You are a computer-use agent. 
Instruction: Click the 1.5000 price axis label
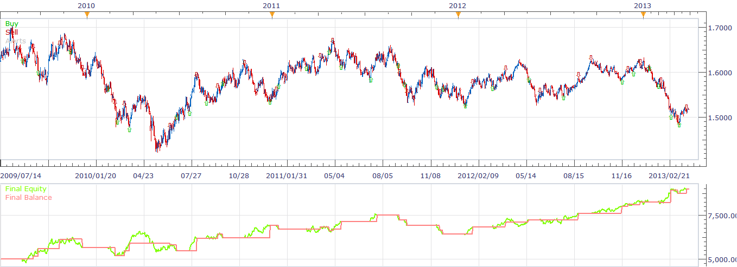(720, 118)
